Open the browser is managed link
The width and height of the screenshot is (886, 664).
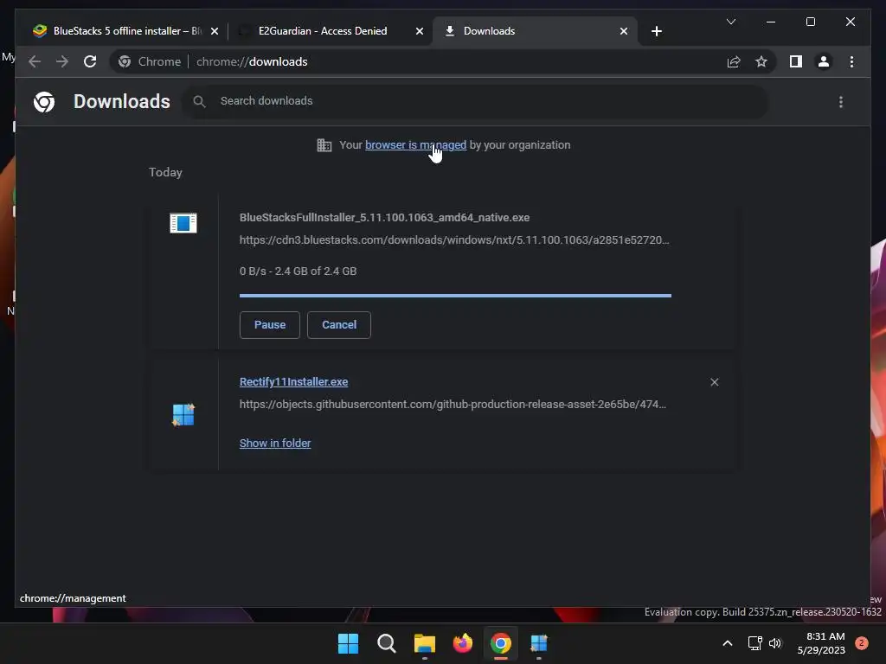[416, 144]
